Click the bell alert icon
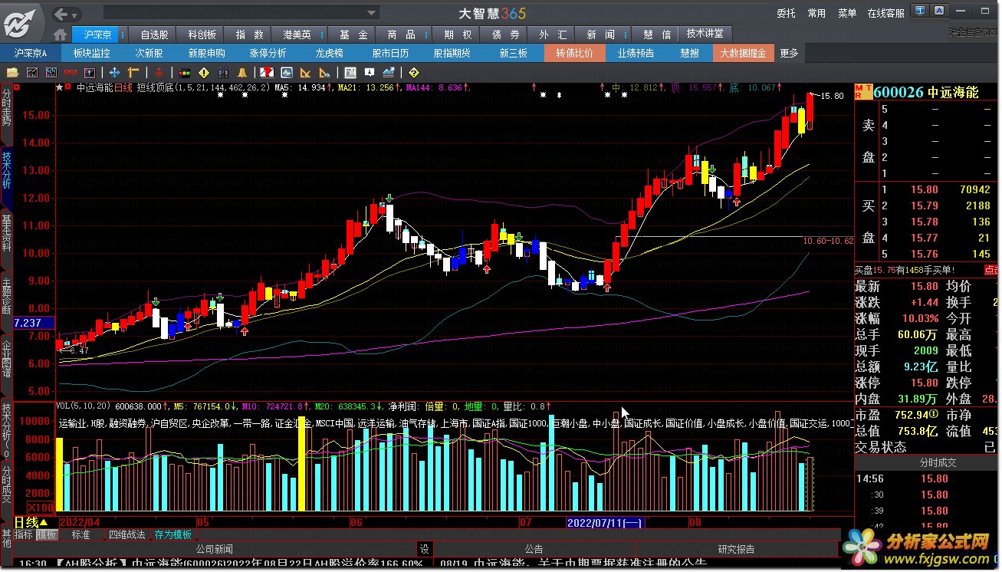 (x=242, y=73)
